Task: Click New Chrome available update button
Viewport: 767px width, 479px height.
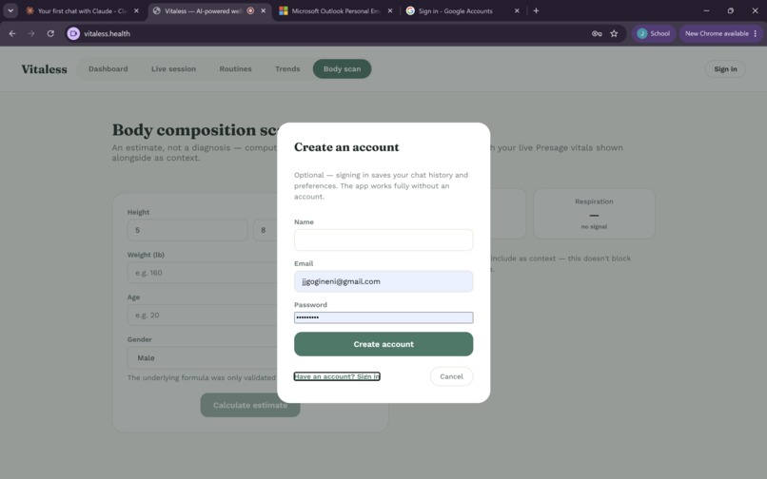Action: click(720, 33)
